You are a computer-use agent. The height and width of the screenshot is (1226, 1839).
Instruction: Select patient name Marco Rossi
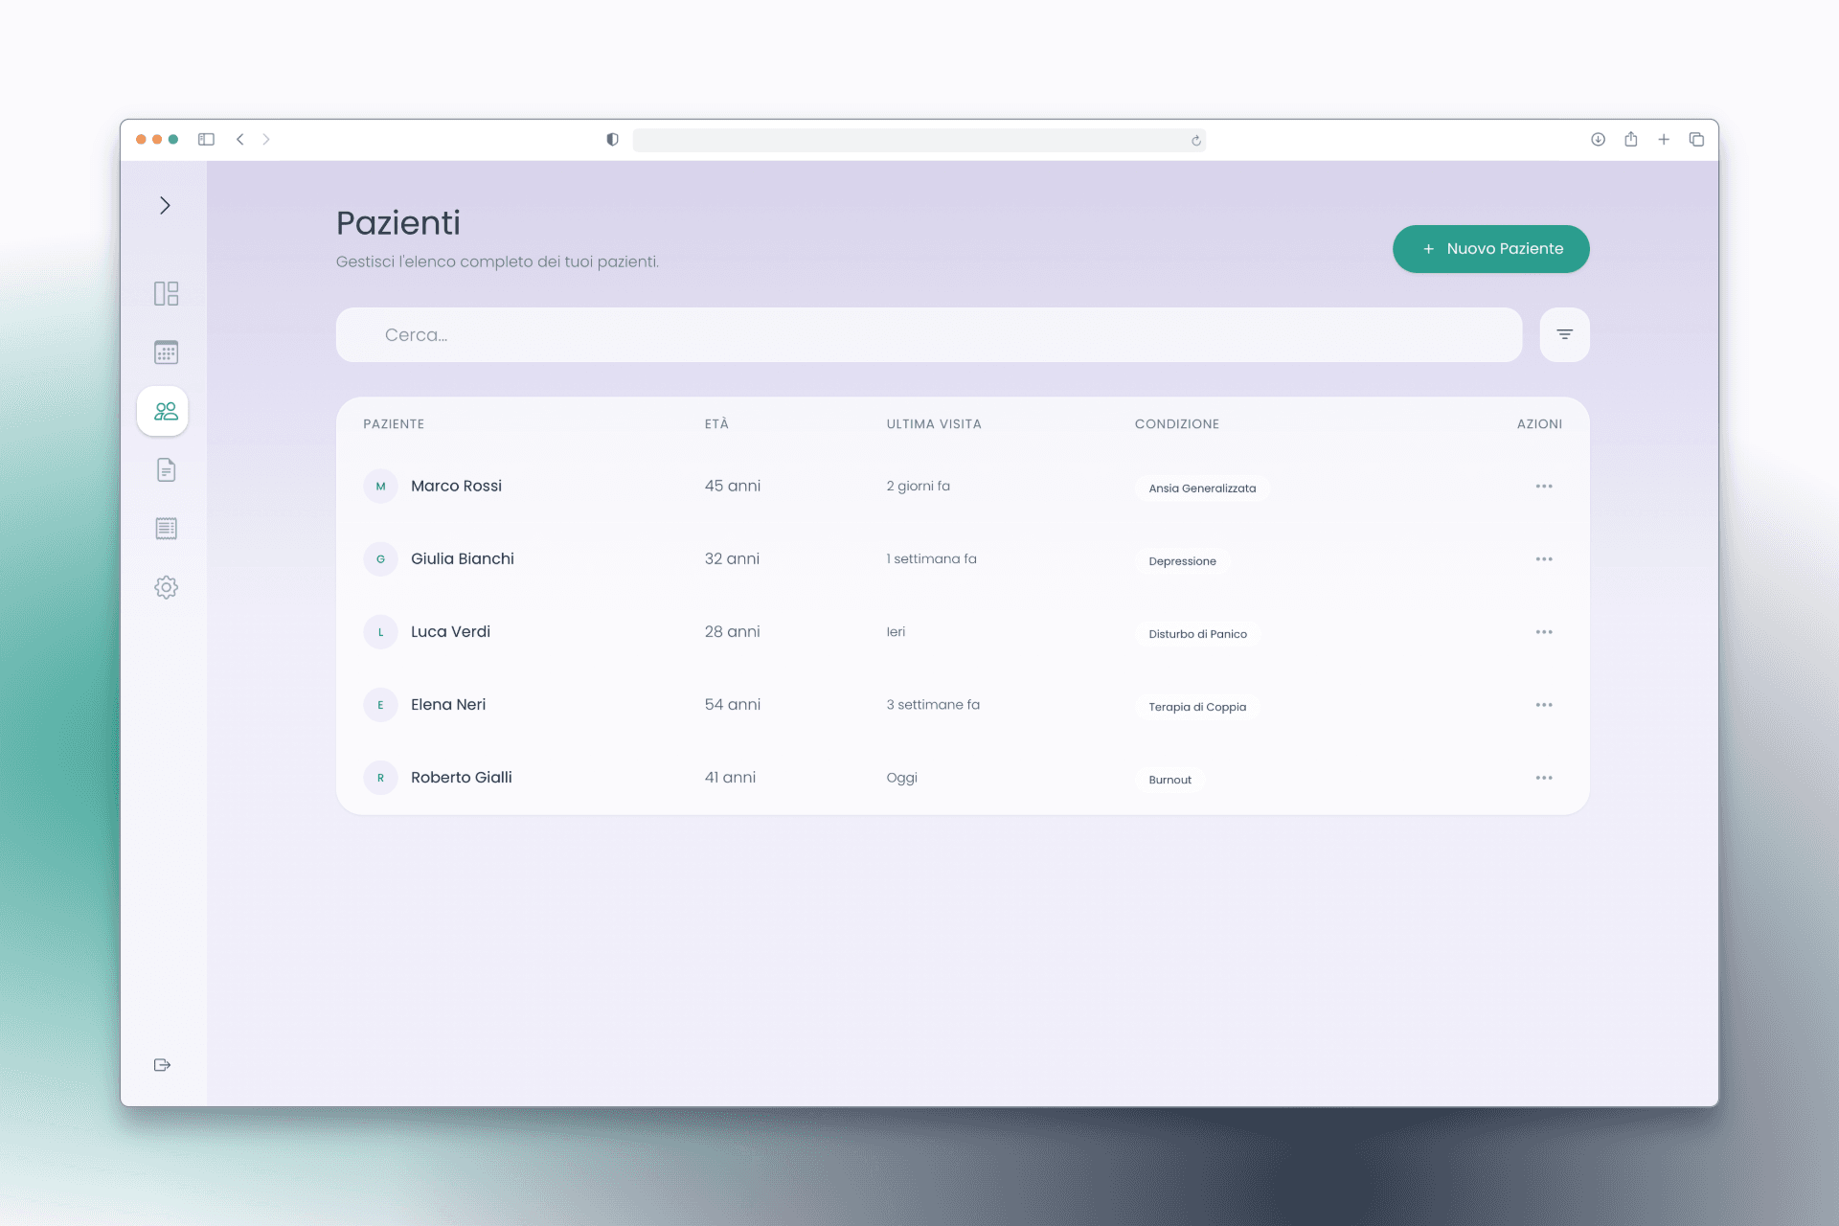coord(456,486)
